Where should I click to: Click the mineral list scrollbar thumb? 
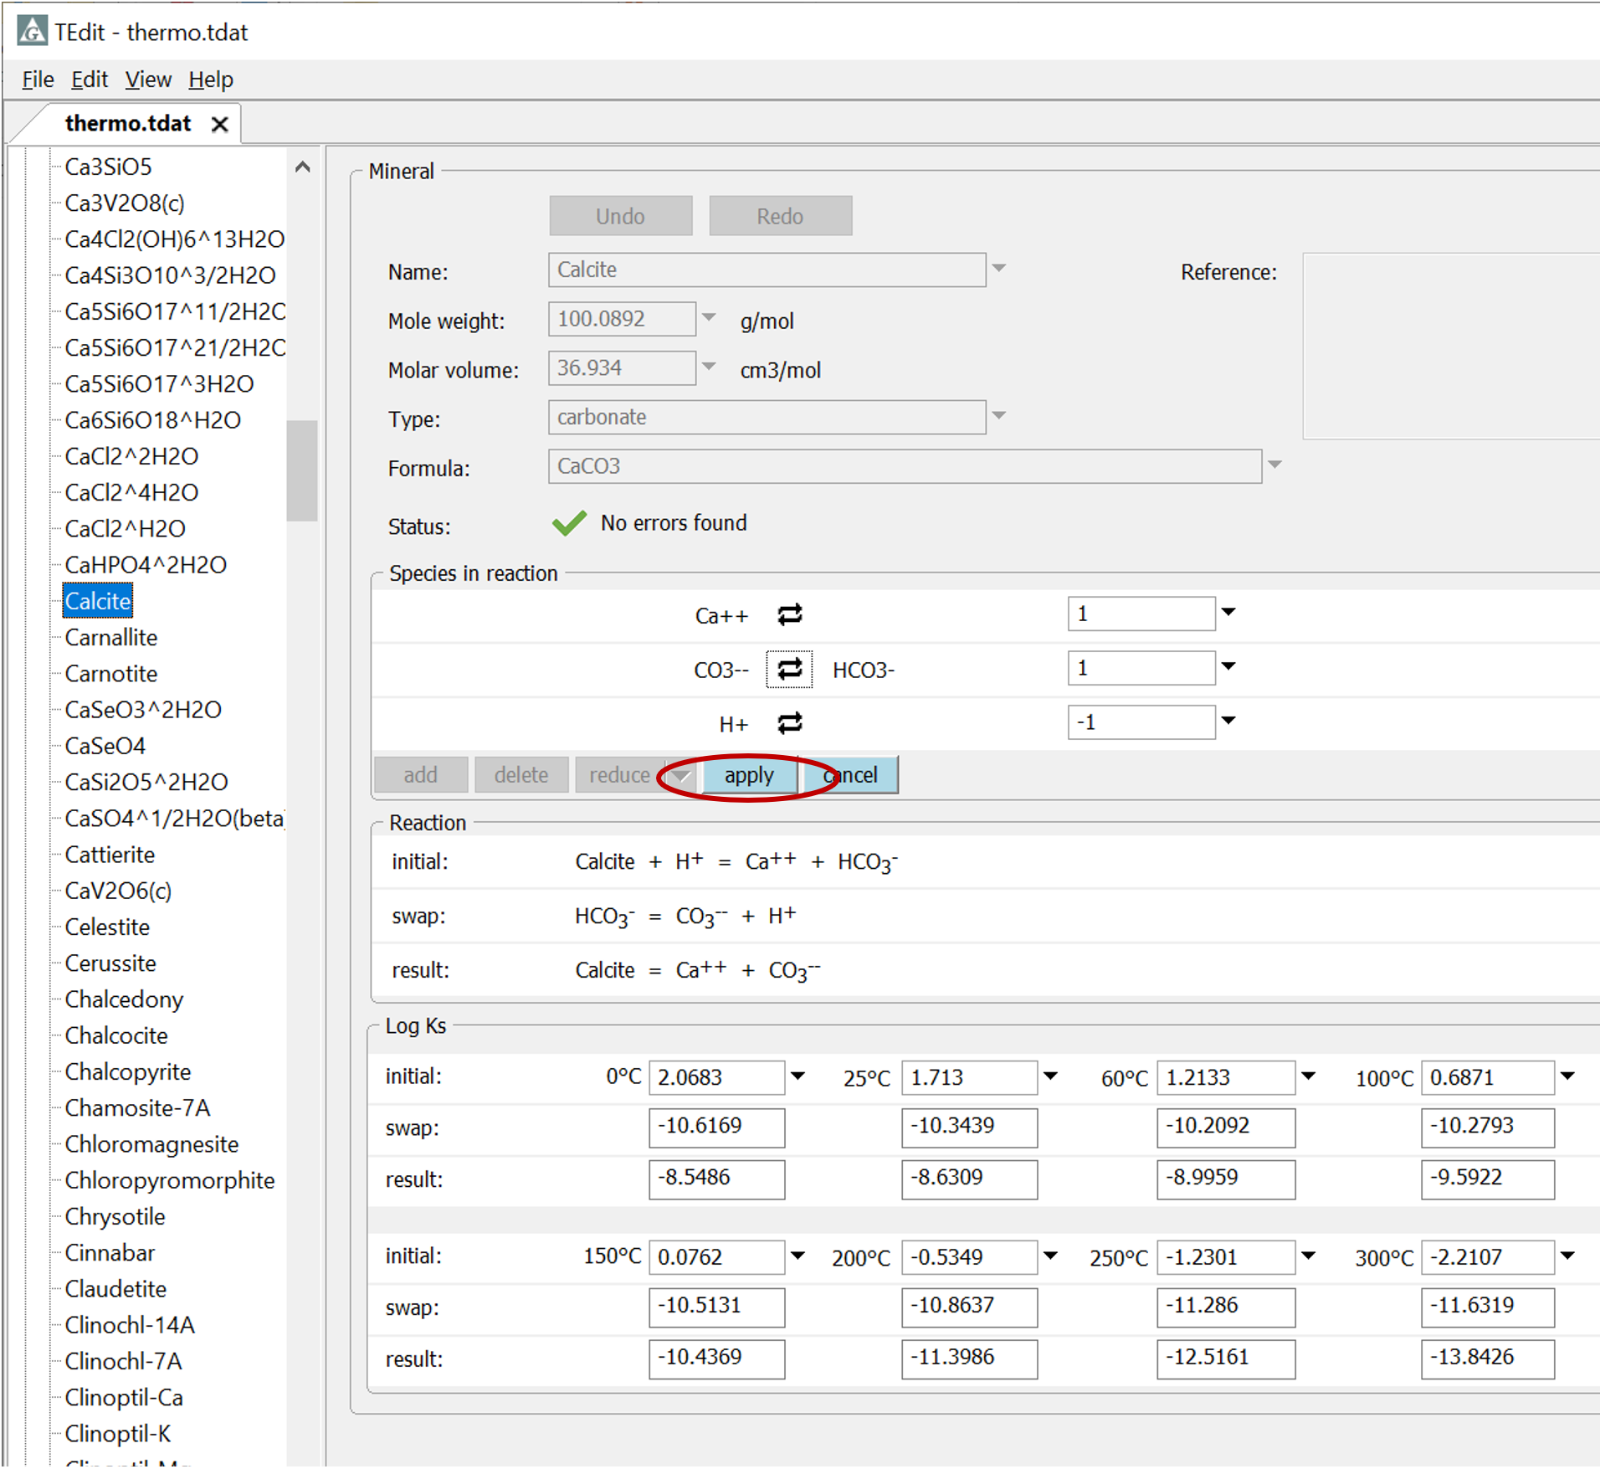coord(302,470)
